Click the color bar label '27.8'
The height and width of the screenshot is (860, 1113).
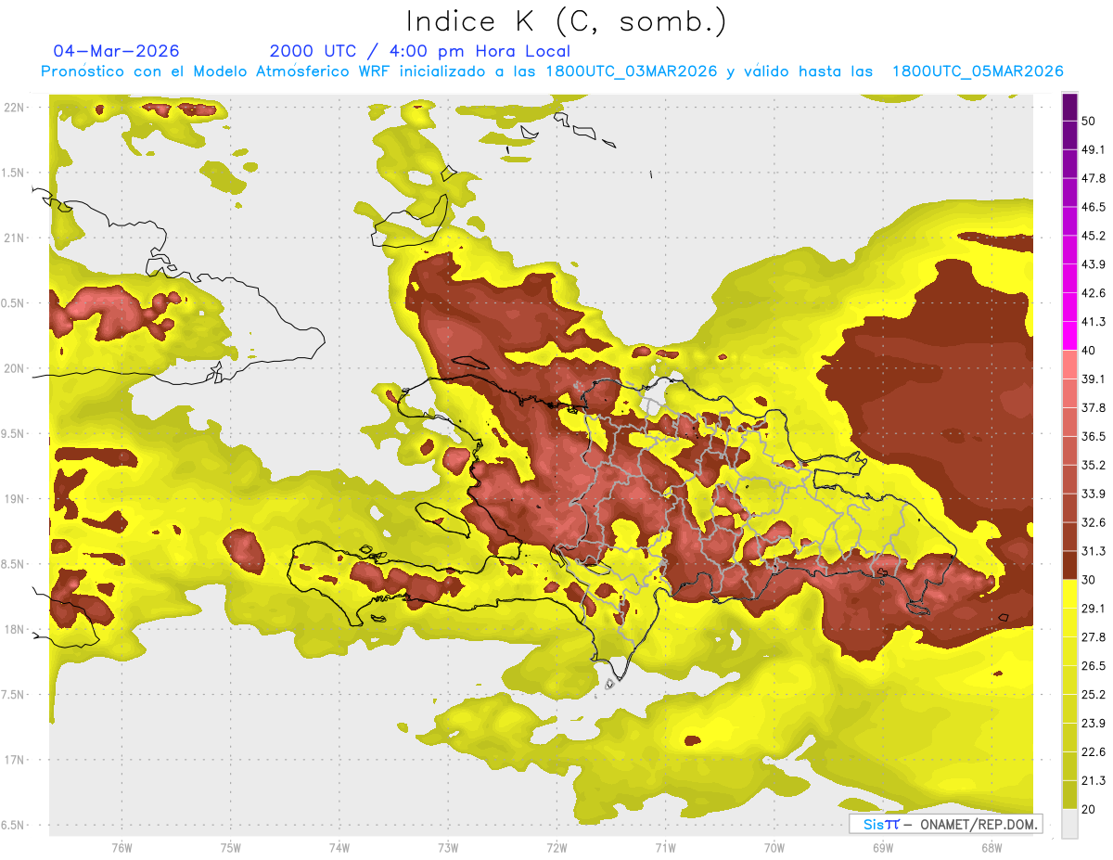1094,637
